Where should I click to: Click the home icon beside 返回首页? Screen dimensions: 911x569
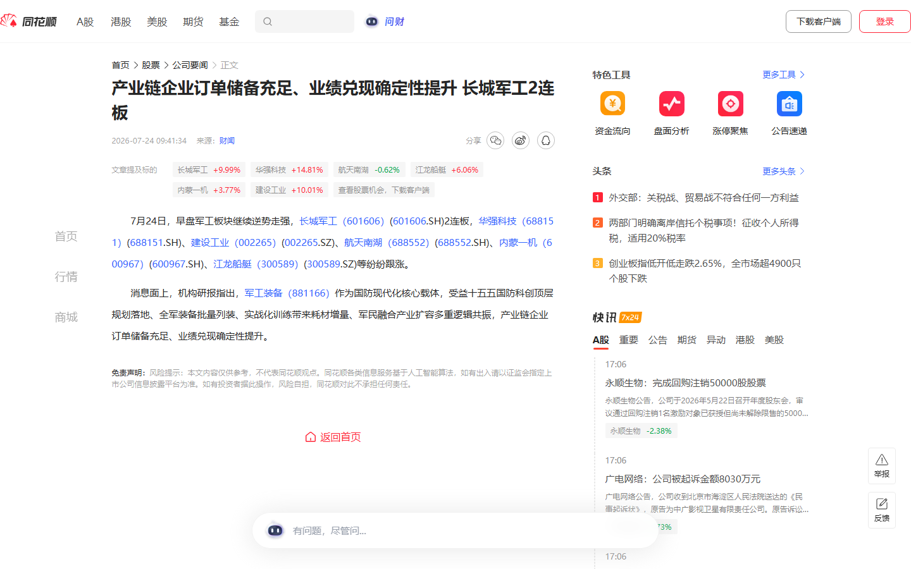pyautogui.click(x=311, y=437)
